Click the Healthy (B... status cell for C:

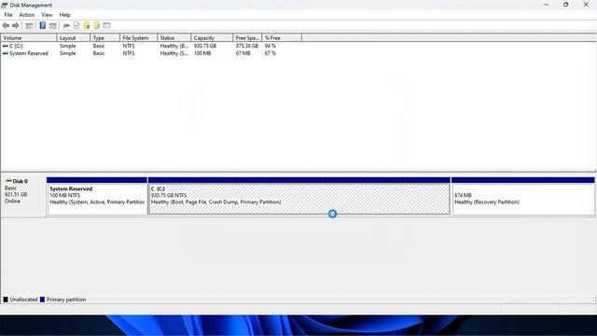174,46
